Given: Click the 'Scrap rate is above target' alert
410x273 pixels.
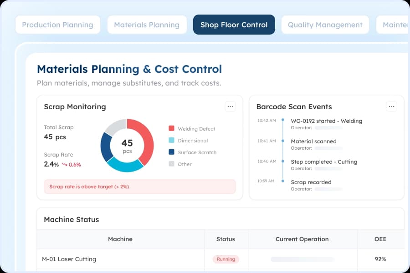Looking at the screenshot, I should pos(140,187).
